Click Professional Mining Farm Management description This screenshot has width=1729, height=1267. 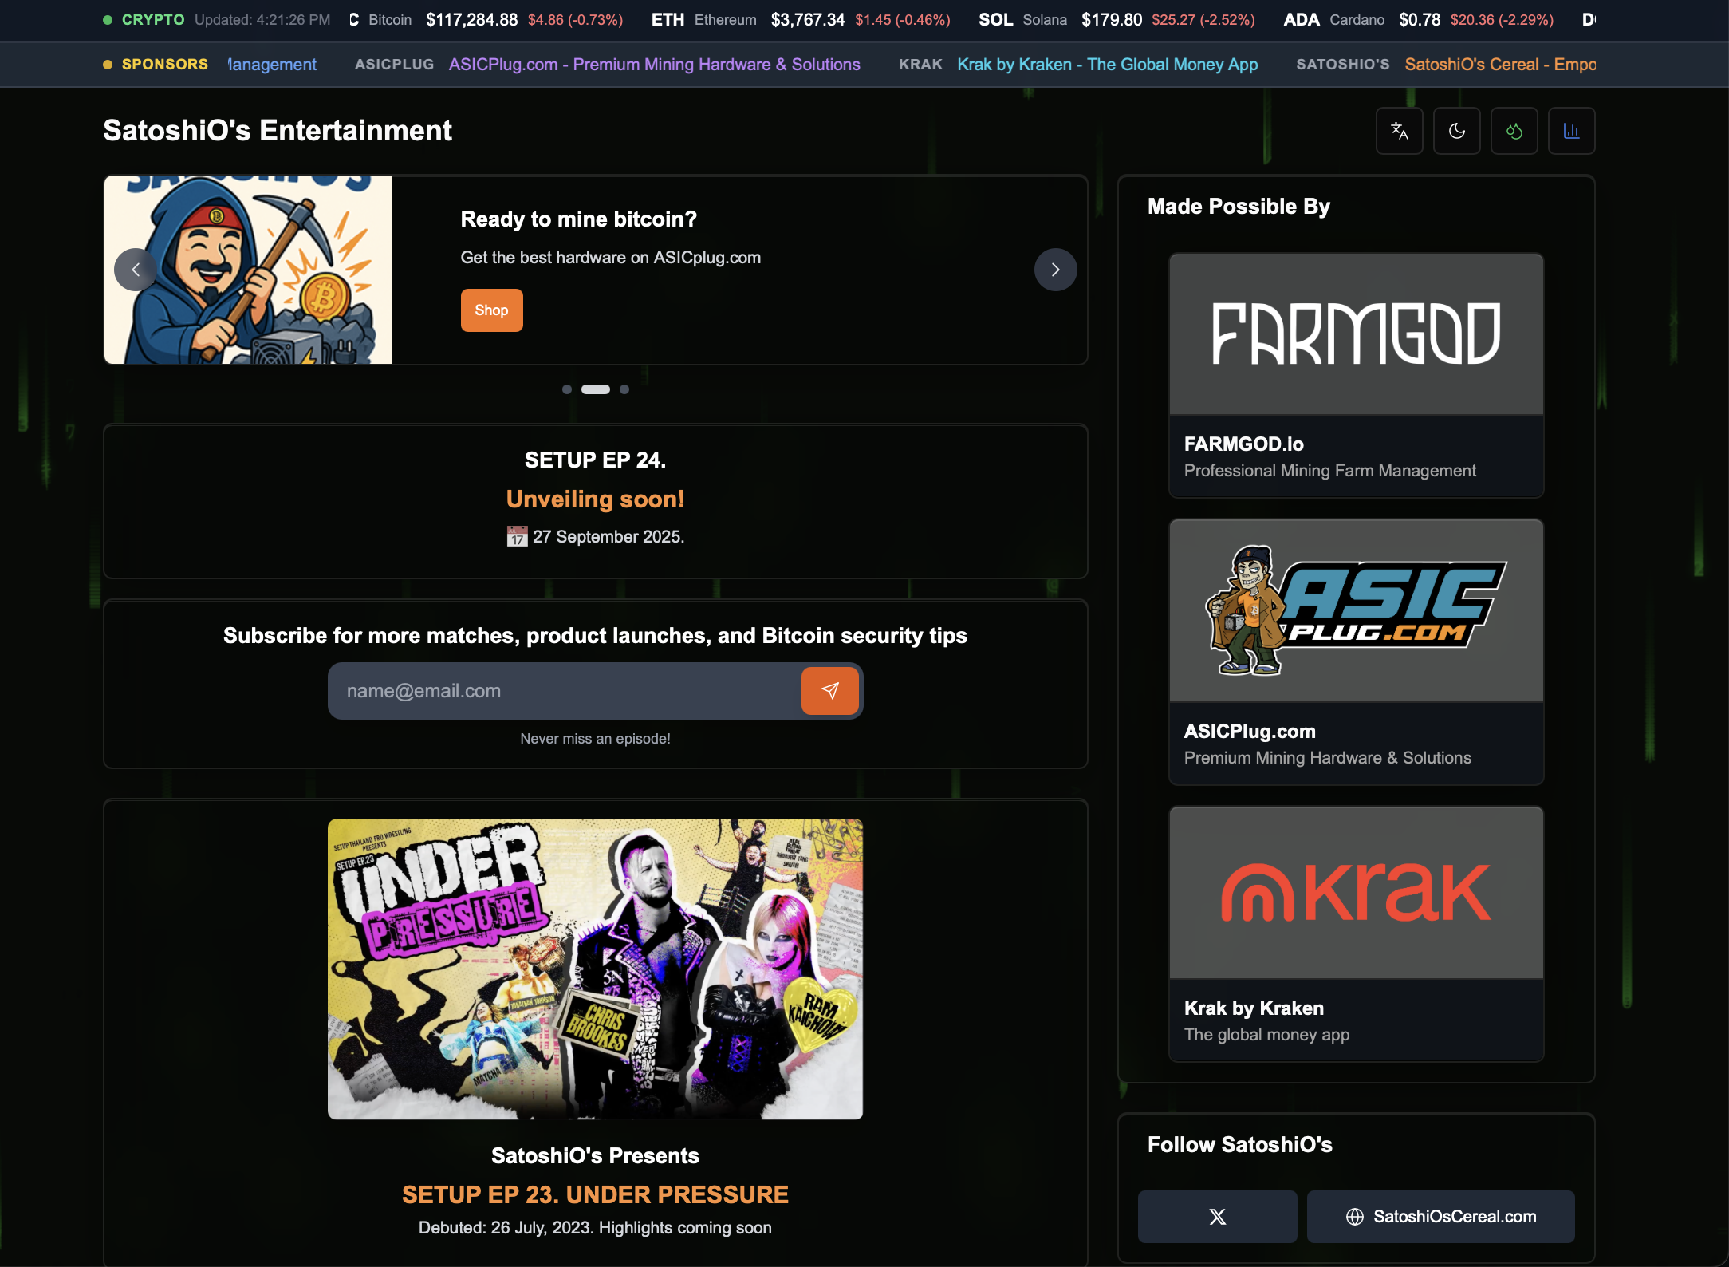(1329, 471)
